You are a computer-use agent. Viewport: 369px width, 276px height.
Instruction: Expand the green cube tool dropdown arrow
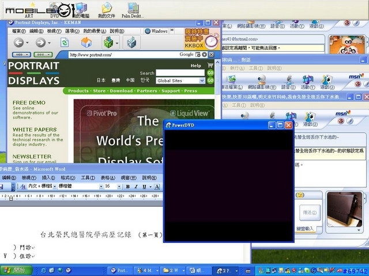pyautogui.click(x=117, y=43)
